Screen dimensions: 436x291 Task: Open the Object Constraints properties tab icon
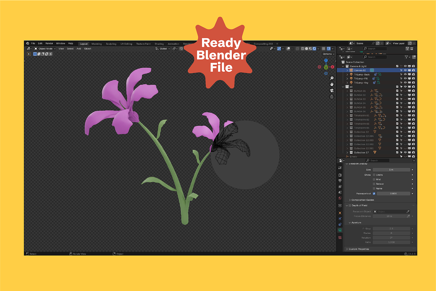340,224
